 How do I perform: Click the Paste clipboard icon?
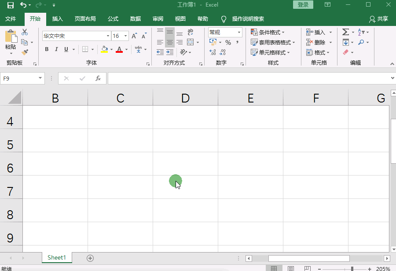point(11,36)
